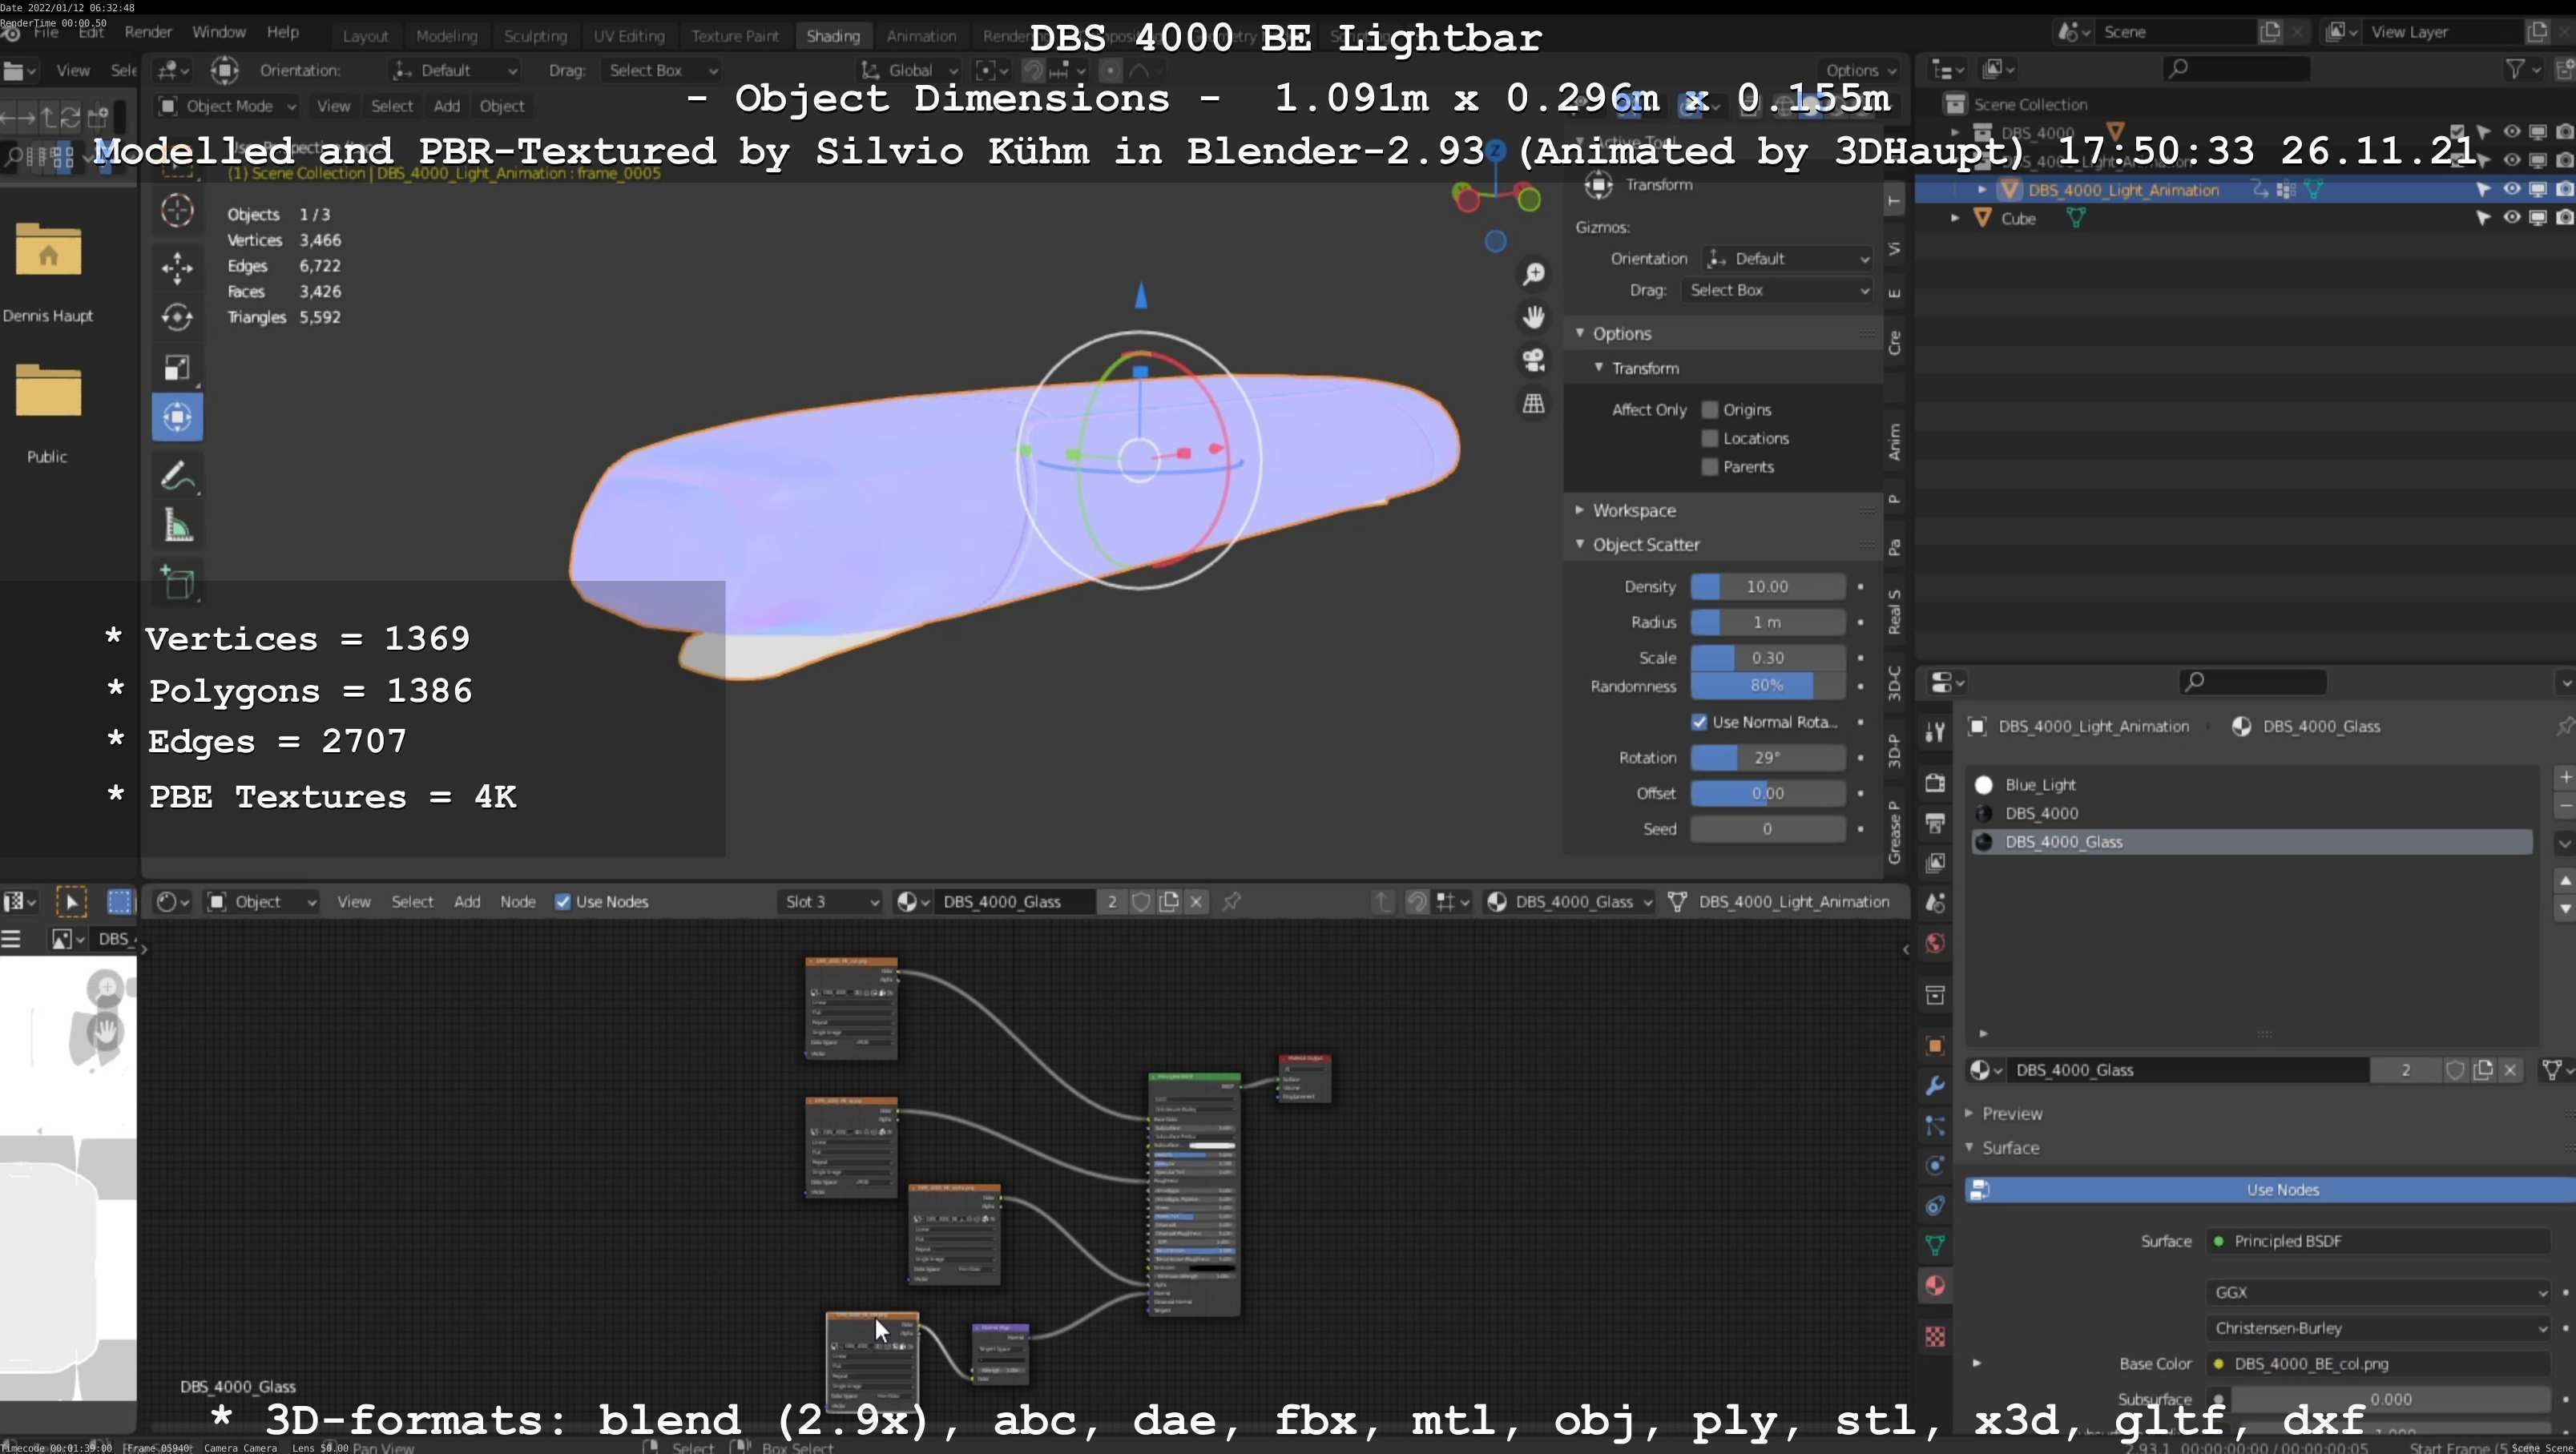Select the Measure tool
2576x1454 pixels.
(177, 526)
